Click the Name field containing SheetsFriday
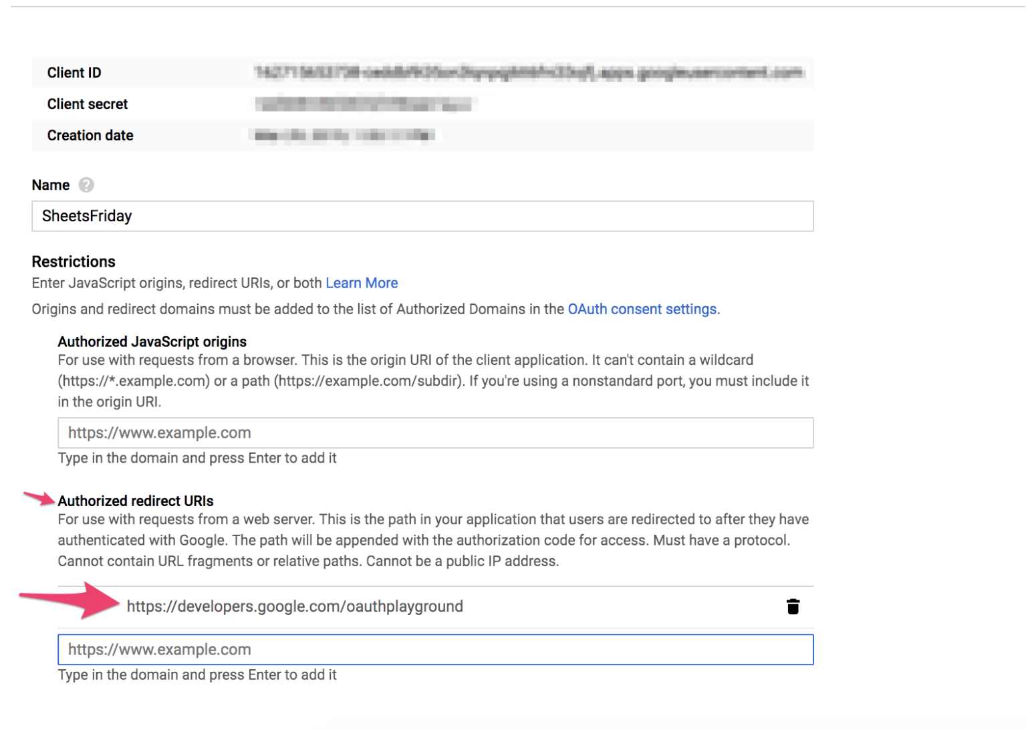1032x730 pixels. [x=422, y=216]
